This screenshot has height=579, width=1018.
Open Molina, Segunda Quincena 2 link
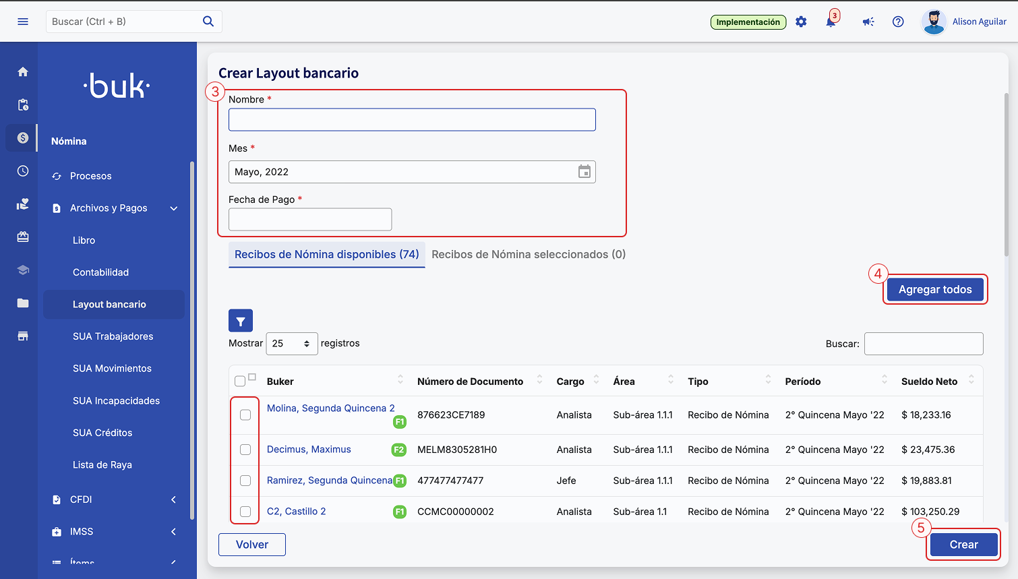click(x=331, y=408)
